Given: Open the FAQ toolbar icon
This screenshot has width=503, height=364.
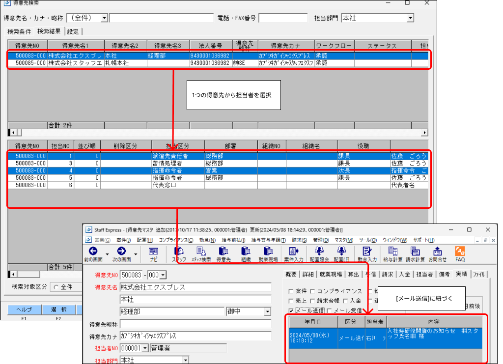Looking at the screenshot, I should coord(460,251).
